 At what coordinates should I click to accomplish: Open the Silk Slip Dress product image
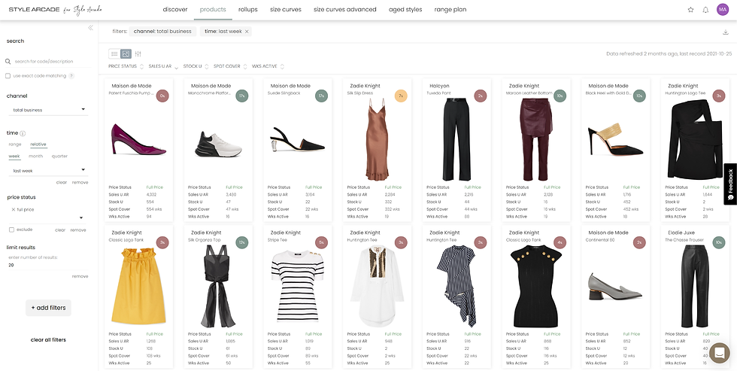coord(377,140)
